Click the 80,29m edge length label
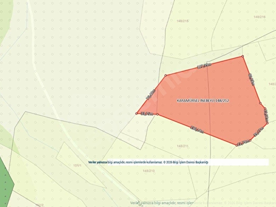Image resolution: width=276 pixels, height=207 pixels. pyautogui.click(x=251, y=80)
